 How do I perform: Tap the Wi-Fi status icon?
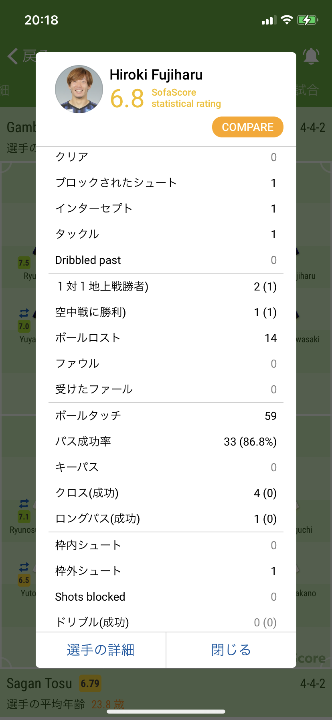[x=287, y=20]
